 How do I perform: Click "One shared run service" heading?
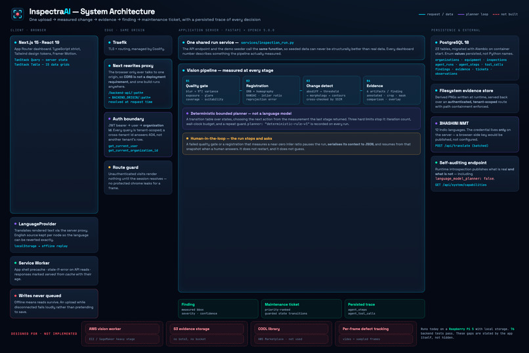210,43
